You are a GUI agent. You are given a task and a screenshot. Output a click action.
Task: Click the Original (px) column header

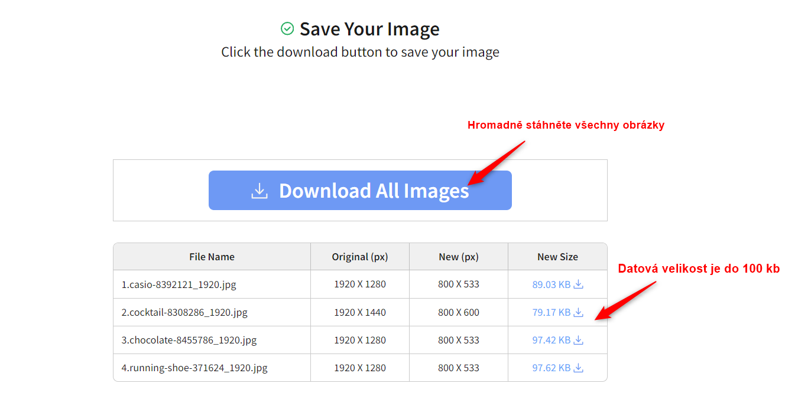pos(359,257)
